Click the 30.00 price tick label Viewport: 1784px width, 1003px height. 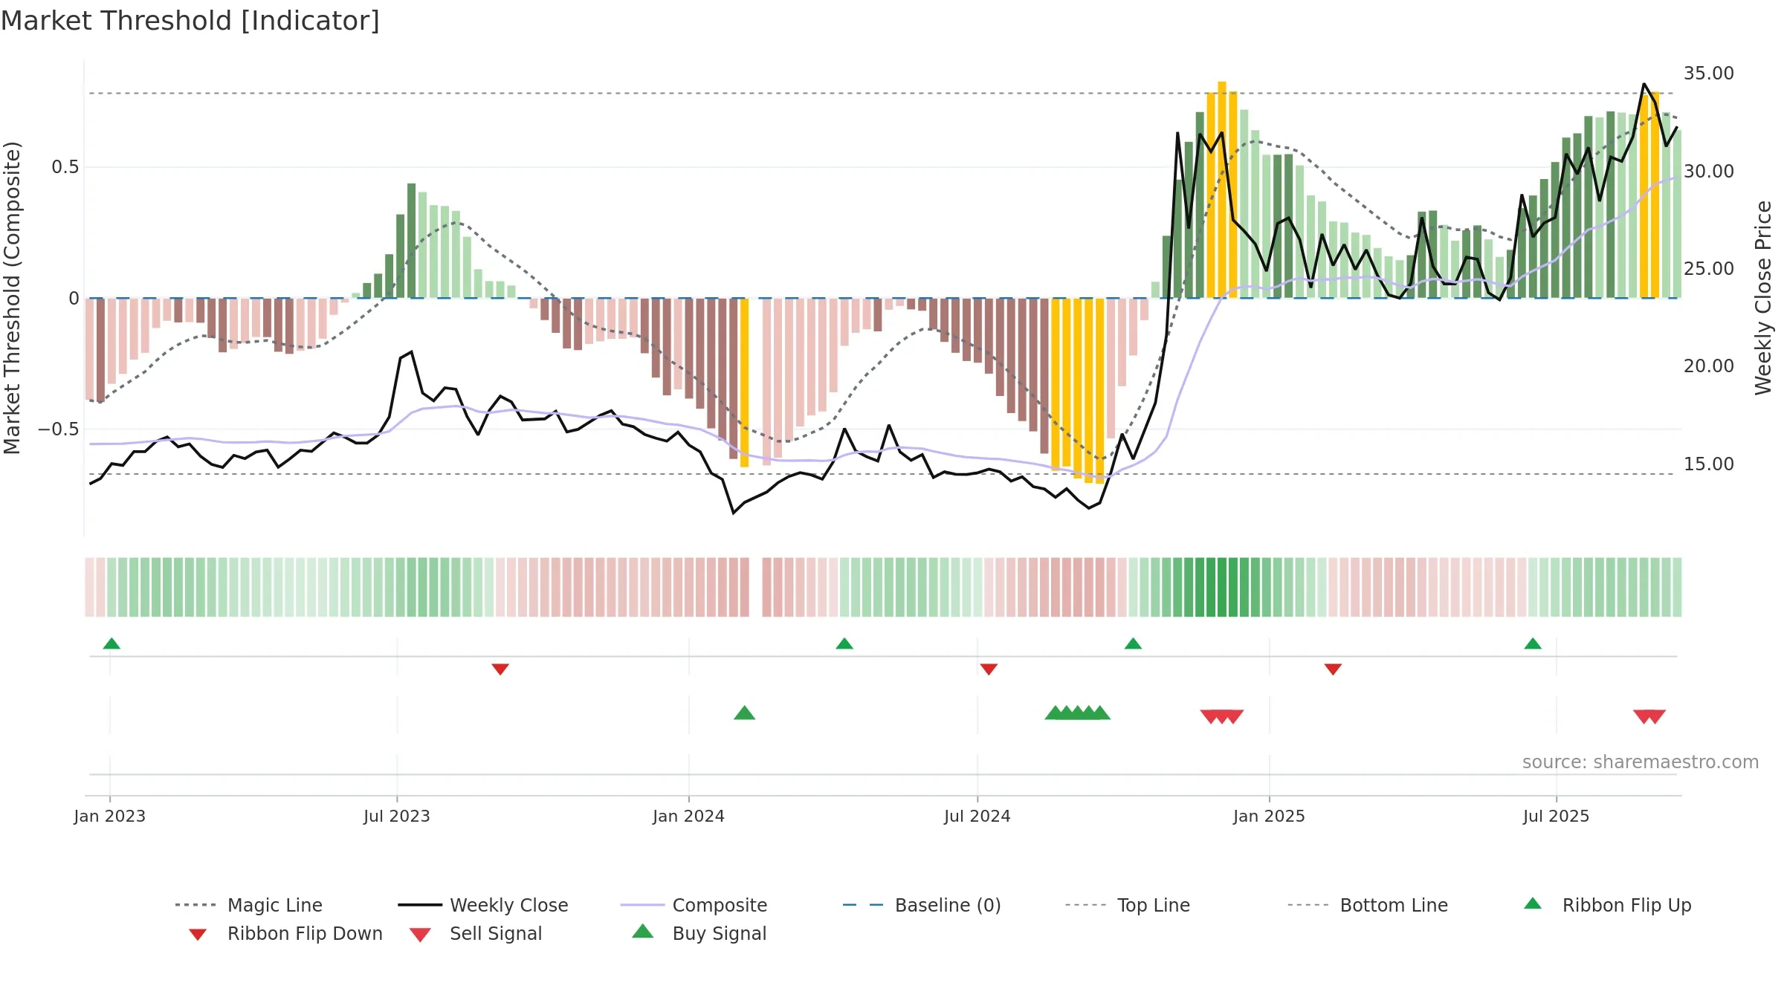pos(1709,171)
